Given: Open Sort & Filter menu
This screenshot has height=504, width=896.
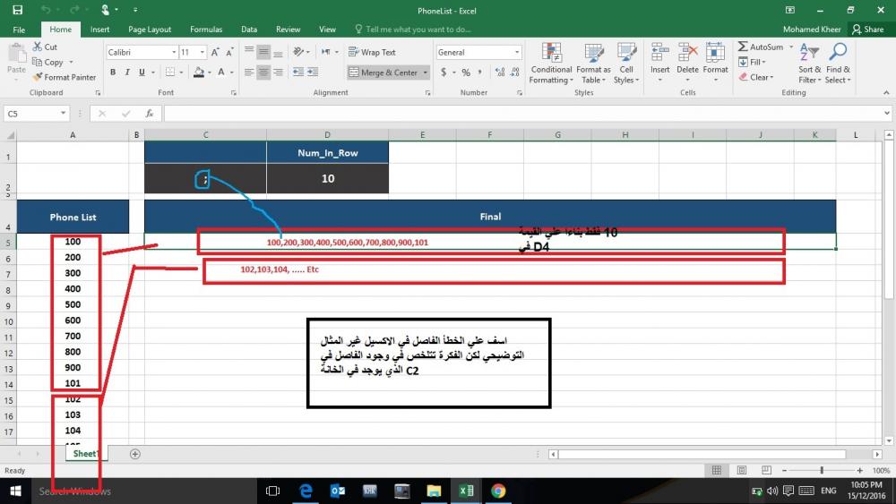Looking at the screenshot, I should click(810, 64).
